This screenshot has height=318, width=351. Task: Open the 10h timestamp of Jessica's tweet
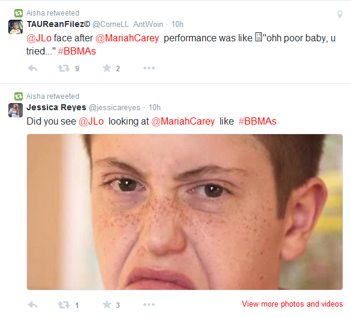coord(154,107)
